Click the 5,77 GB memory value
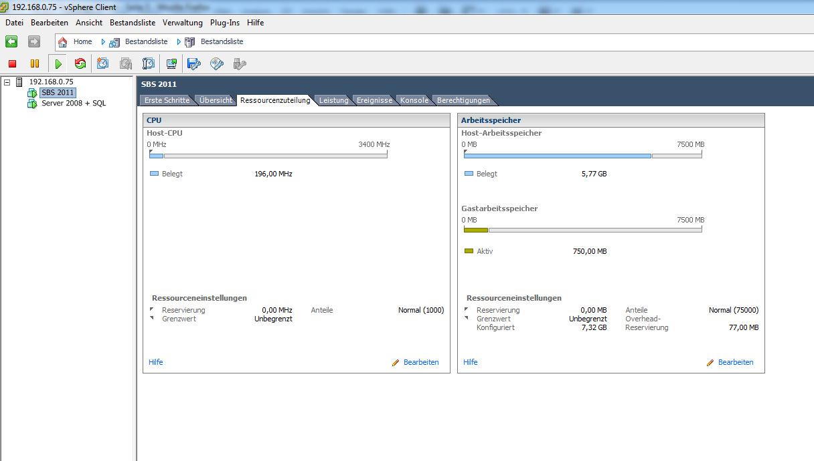814x461 pixels. (594, 174)
